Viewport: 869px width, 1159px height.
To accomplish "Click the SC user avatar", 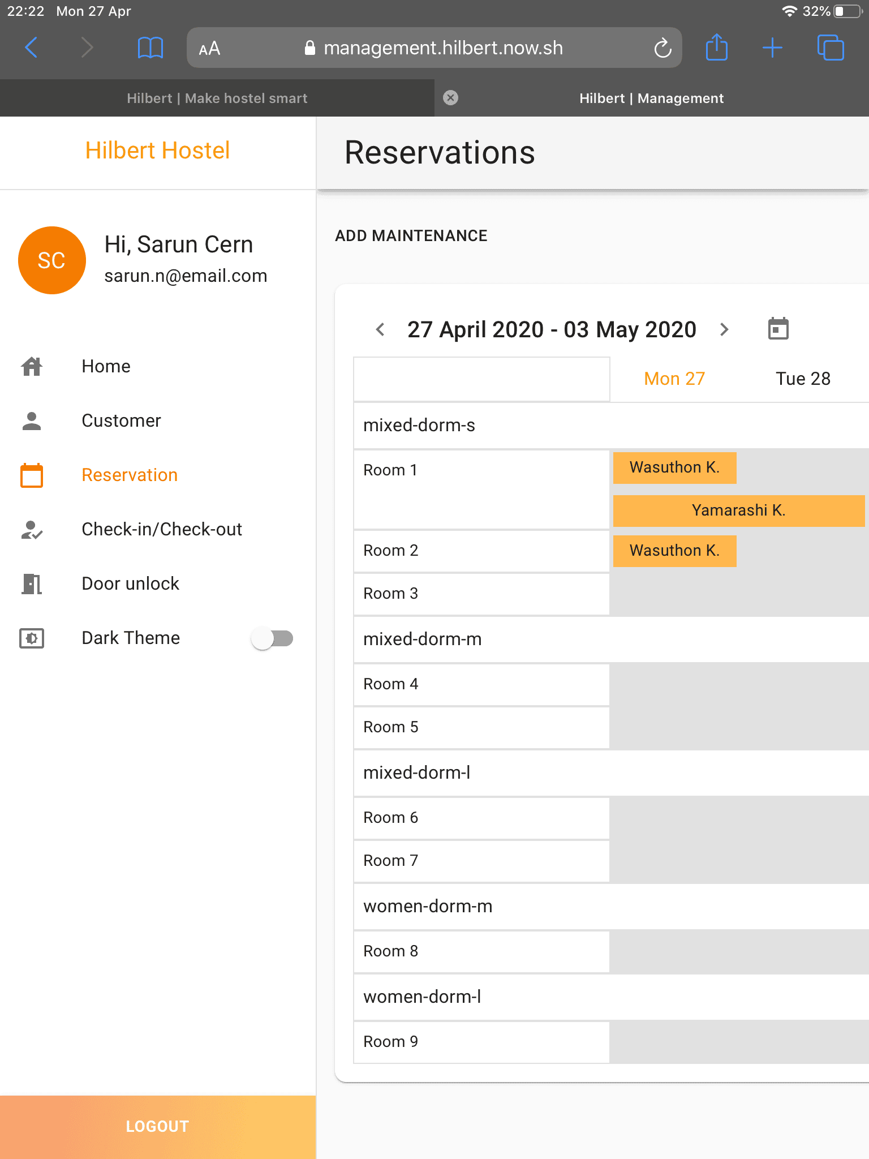I will point(52,260).
